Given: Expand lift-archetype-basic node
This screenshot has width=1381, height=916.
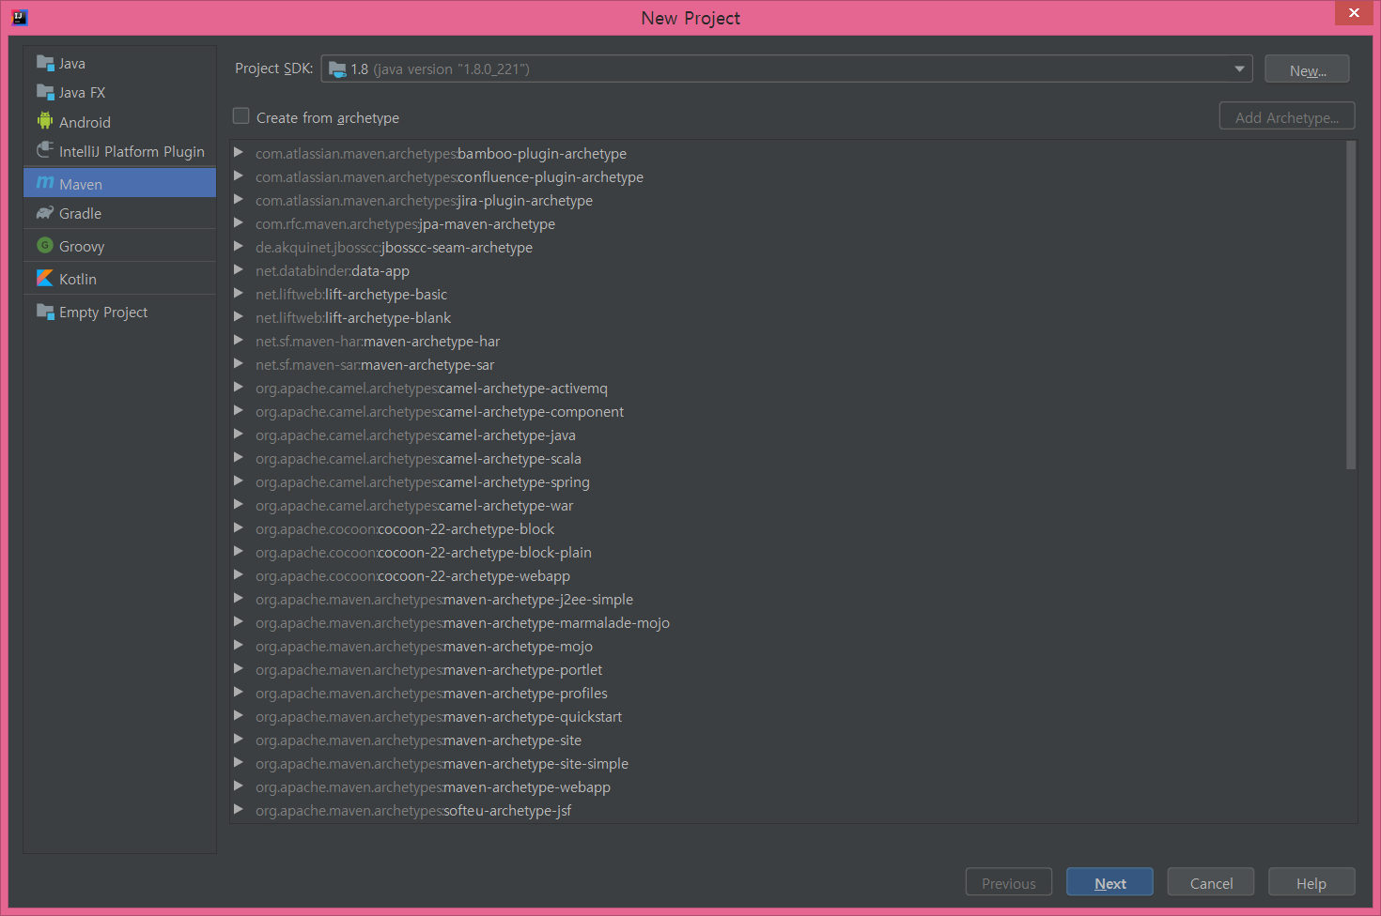Looking at the screenshot, I should pos(239,293).
